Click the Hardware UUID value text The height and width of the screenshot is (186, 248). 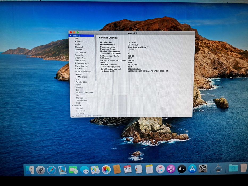click(x=148, y=71)
